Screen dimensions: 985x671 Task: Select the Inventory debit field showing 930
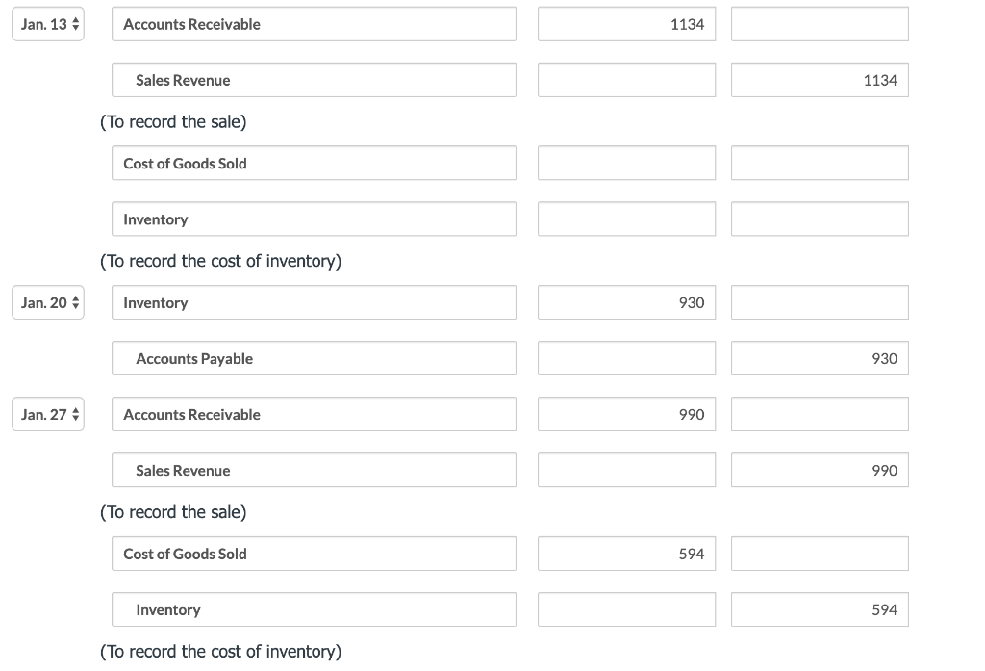[x=626, y=302]
